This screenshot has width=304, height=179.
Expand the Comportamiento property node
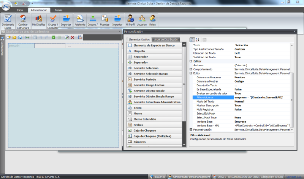pos(191,69)
